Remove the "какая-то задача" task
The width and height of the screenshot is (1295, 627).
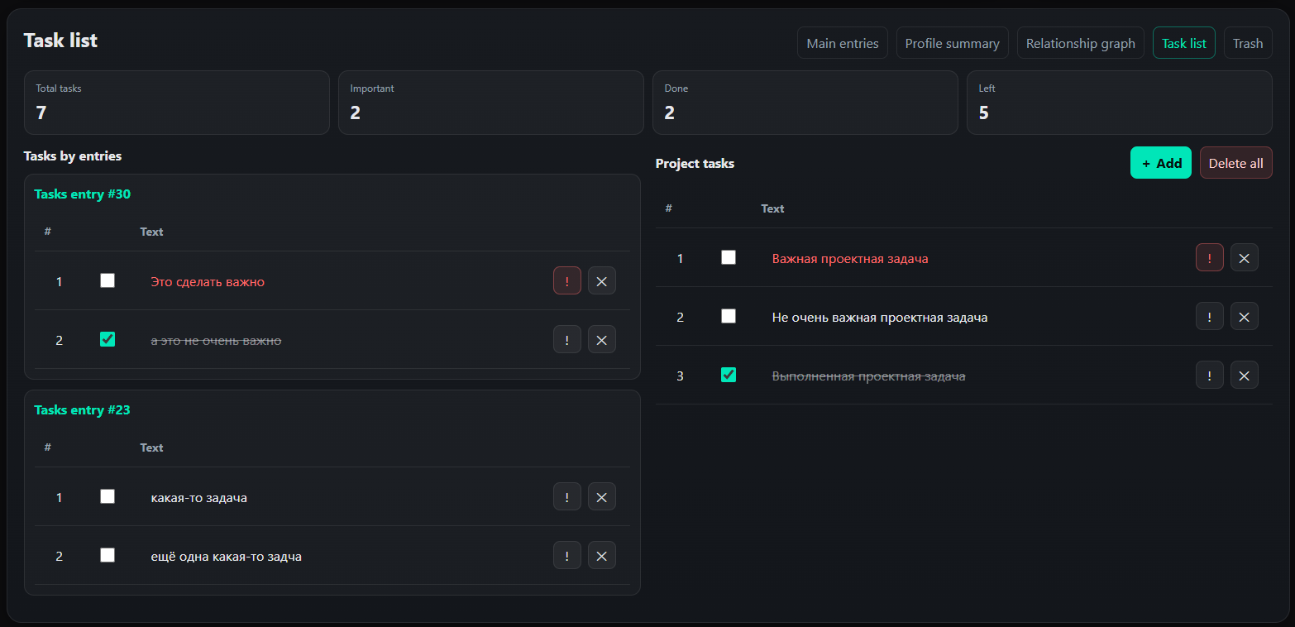602,497
